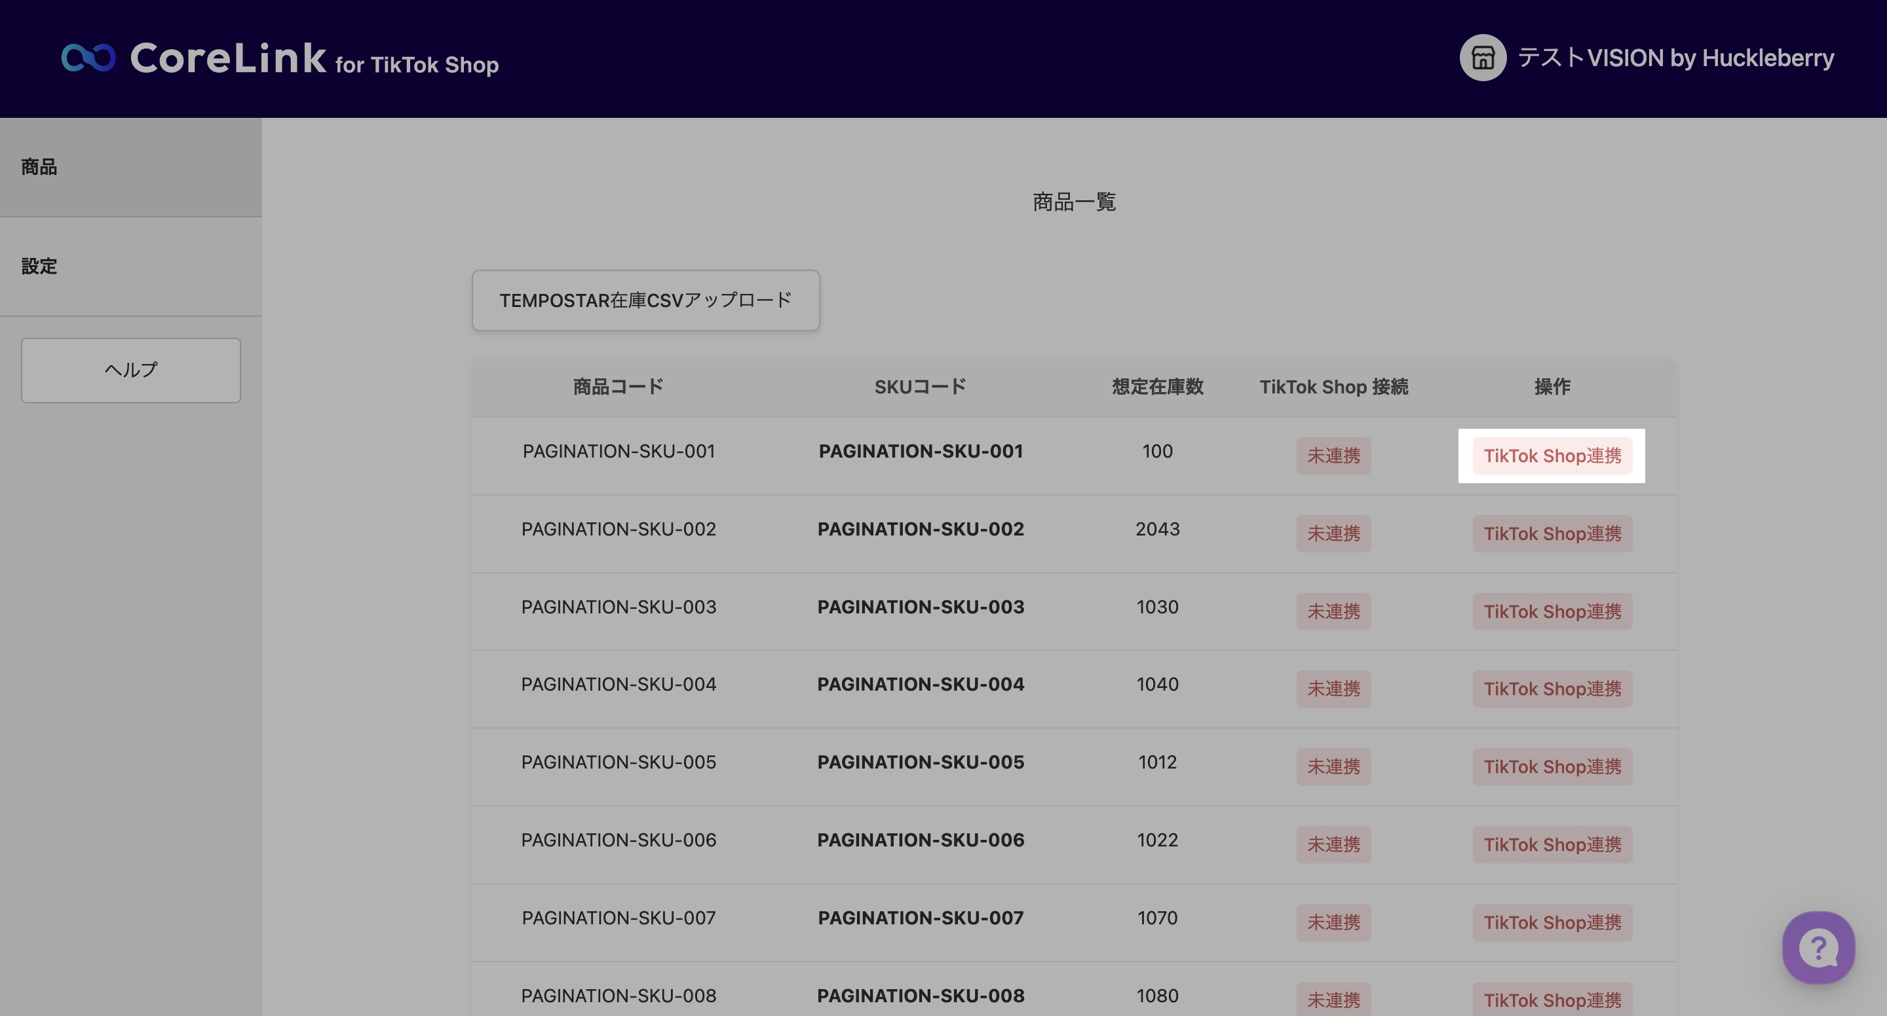The image size is (1887, 1016).
Task: Click the store icon beside テストVISION
Action: coord(1482,58)
